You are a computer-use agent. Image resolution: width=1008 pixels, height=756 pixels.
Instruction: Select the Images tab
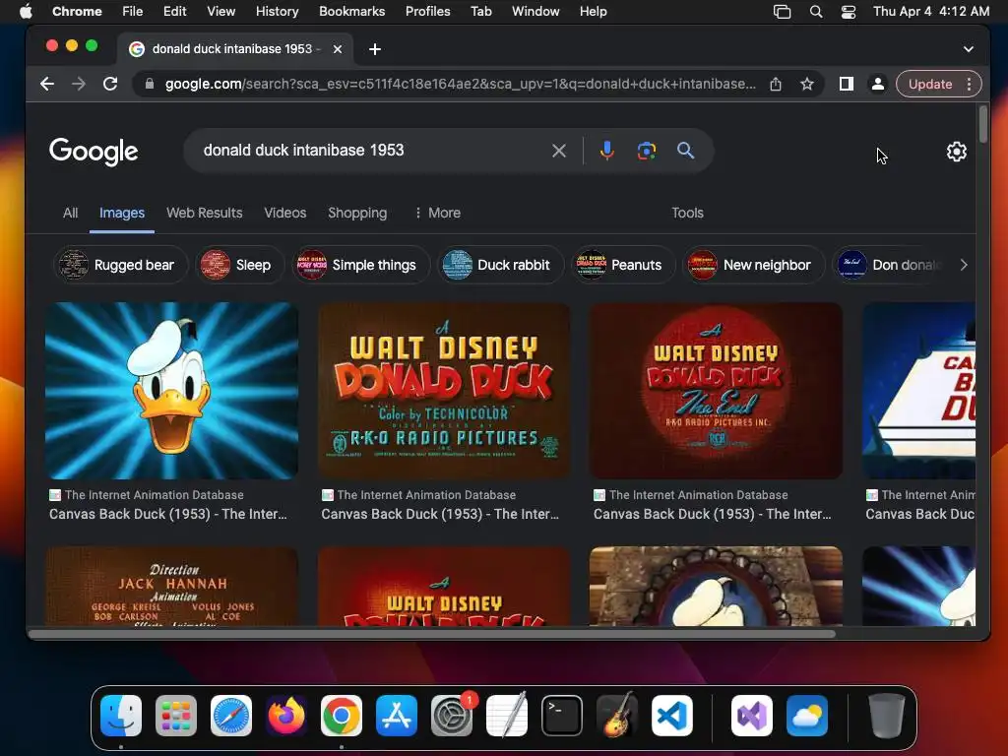click(121, 213)
